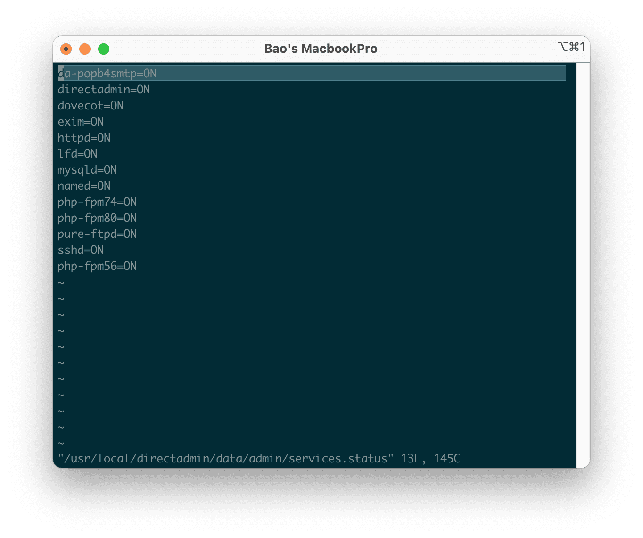Click on the httpd=ON entry
The image size is (643, 538).
click(x=84, y=138)
